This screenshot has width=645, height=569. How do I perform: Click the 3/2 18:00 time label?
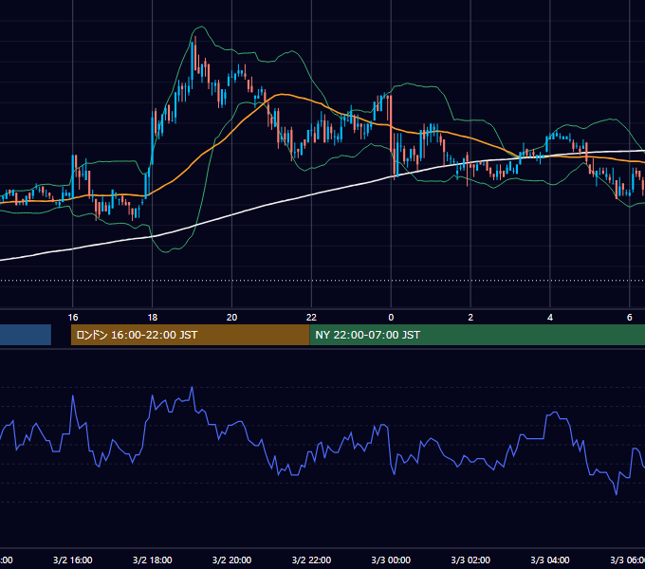click(x=152, y=560)
